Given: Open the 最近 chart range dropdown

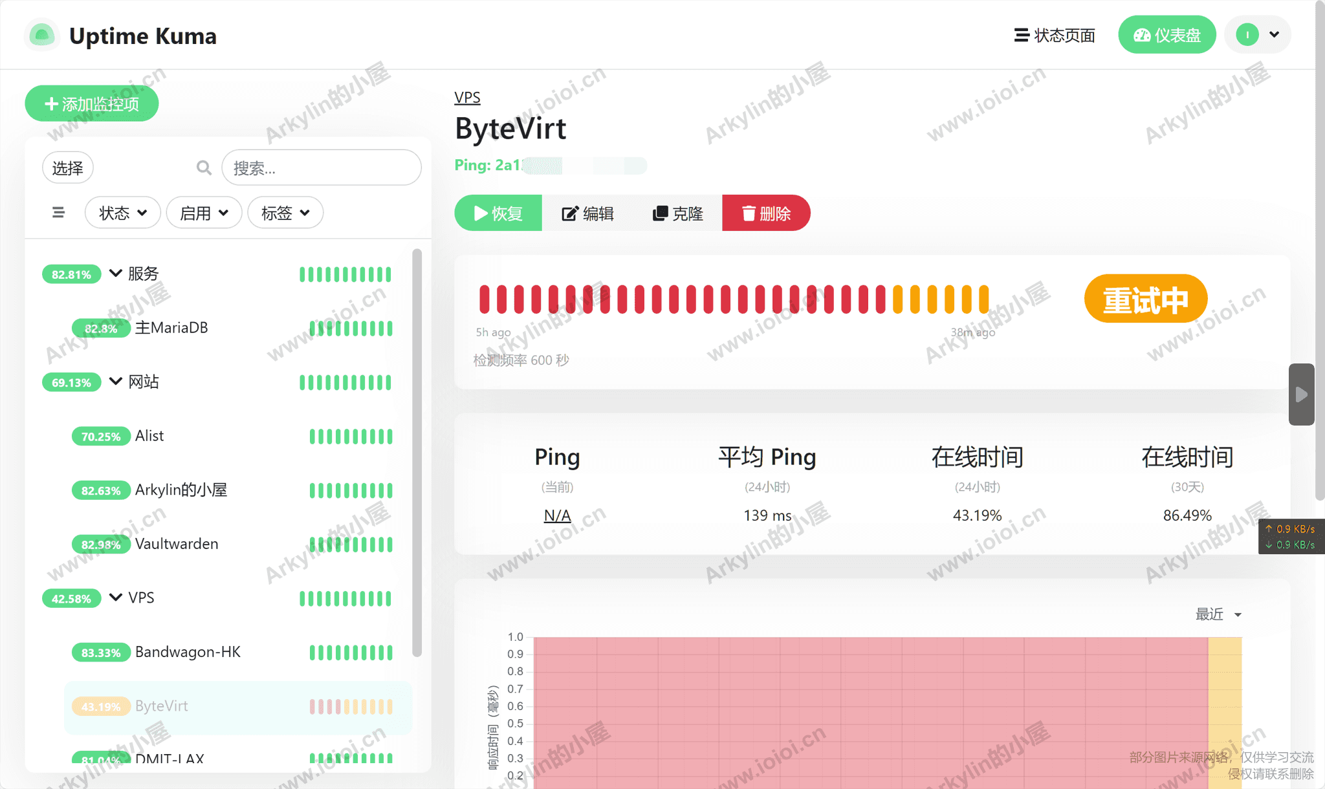Looking at the screenshot, I should point(1218,614).
